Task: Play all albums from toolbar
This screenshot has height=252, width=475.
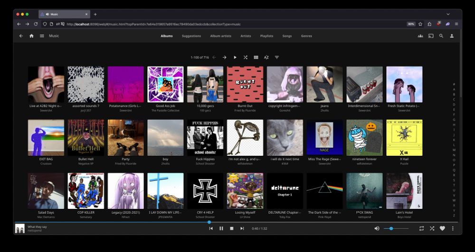Action: click(x=235, y=57)
